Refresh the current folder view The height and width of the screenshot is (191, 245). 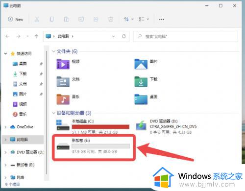click(x=124, y=36)
